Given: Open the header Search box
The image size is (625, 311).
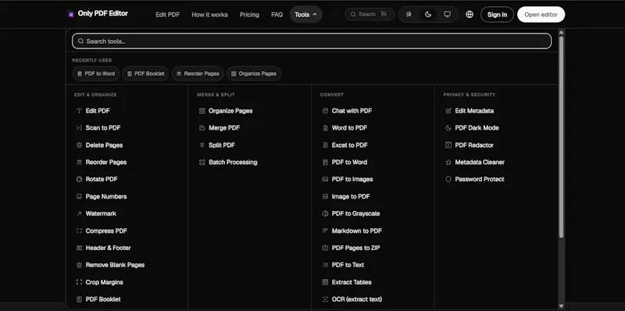Looking at the screenshot, I should point(370,14).
